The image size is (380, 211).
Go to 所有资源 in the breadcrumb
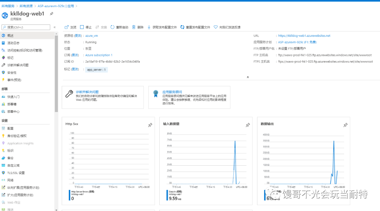[x=26, y=6]
